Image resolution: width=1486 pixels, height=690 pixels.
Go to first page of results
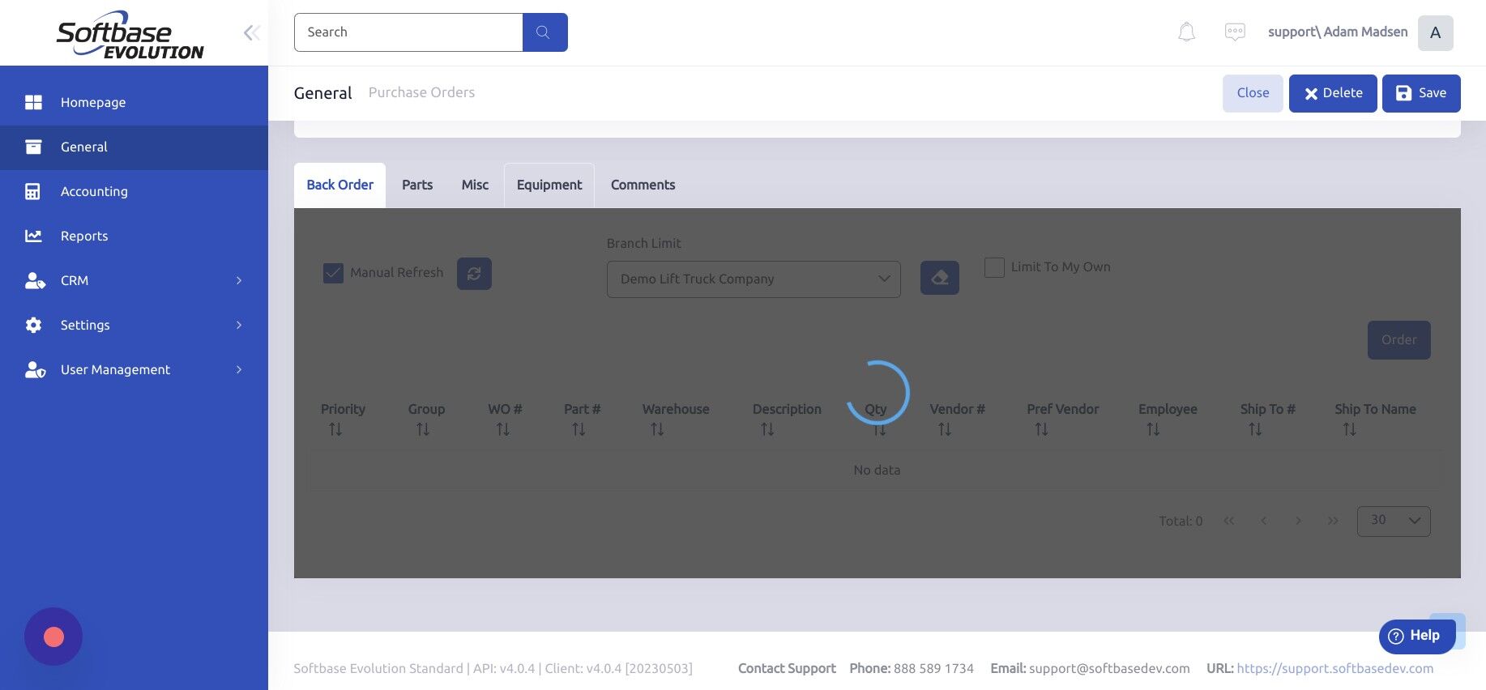(1229, 521)
